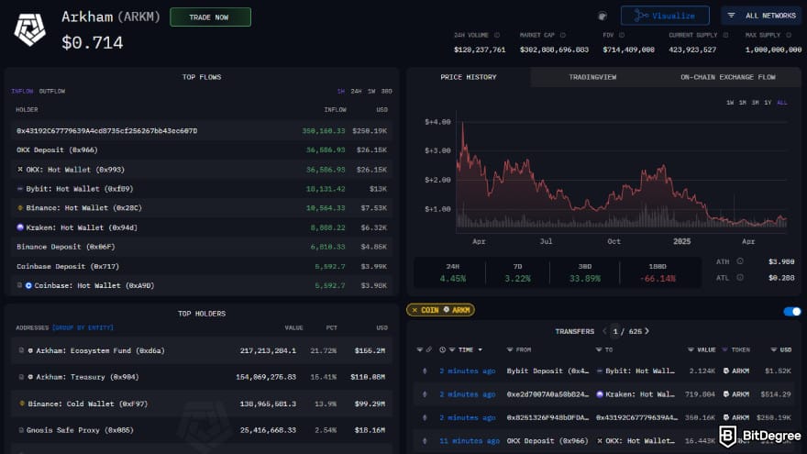This screenshot has width=807, height=454.
Task: Click the Binance icon beside Binance: Cold Wallet
Action: (22, 404)
